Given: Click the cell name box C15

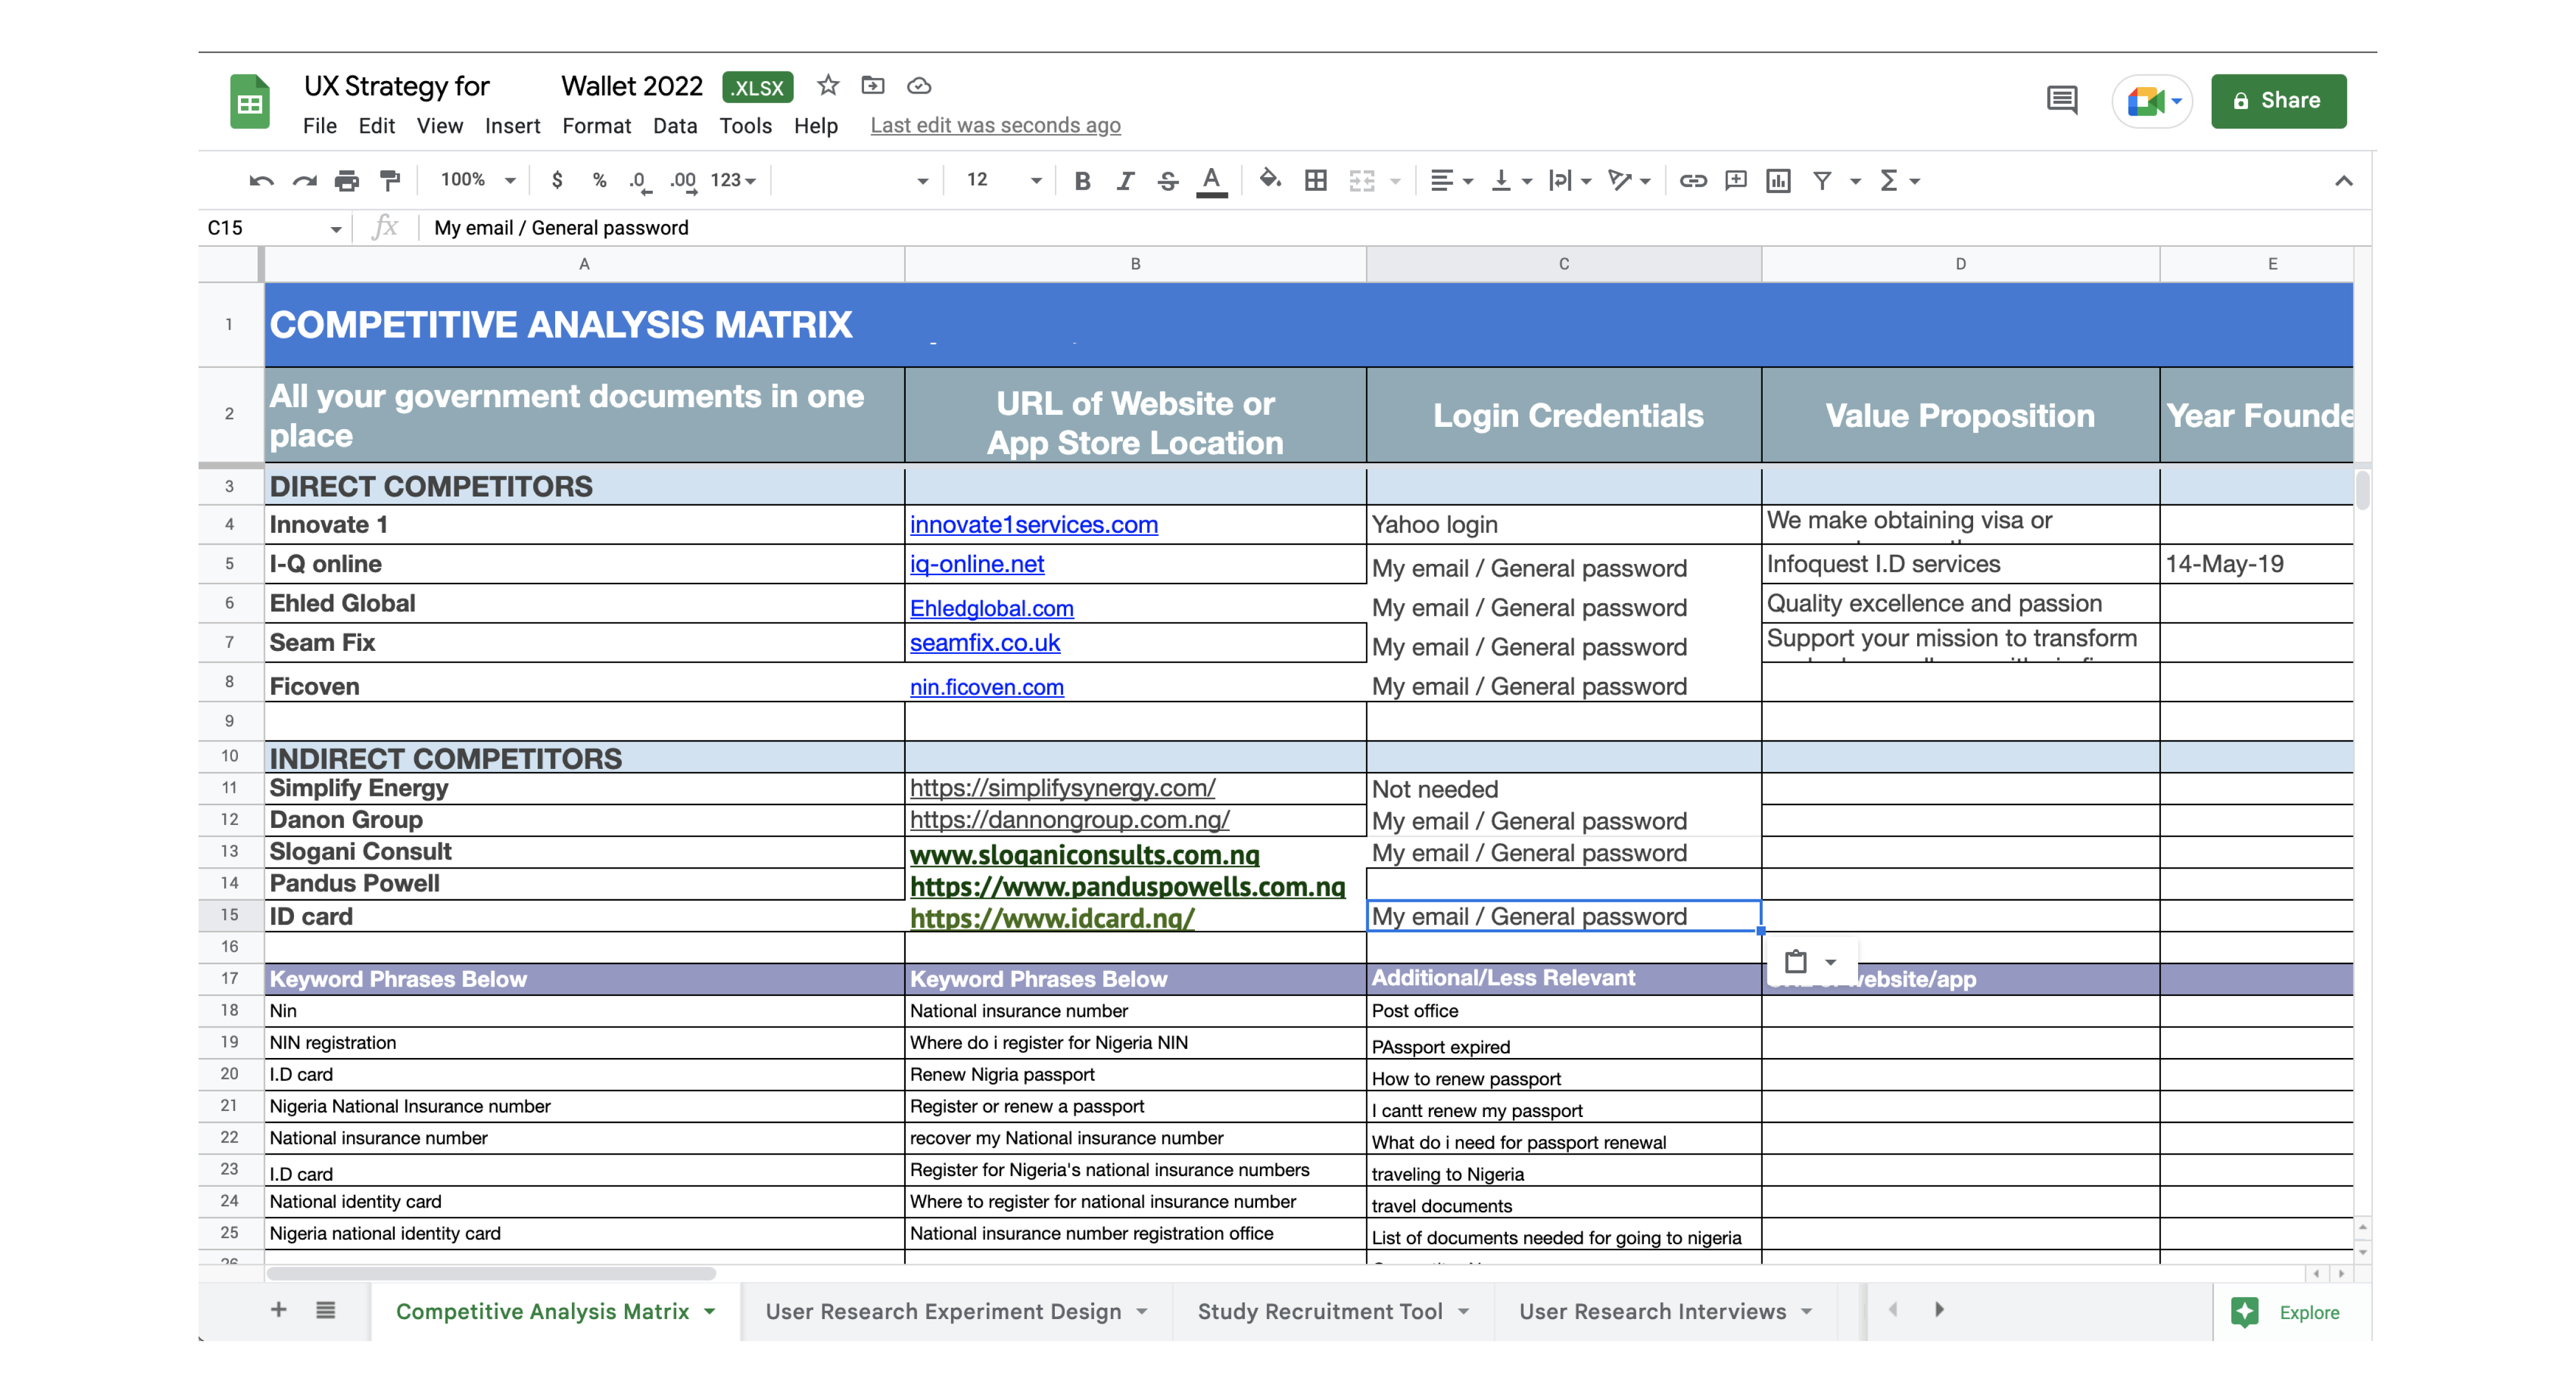Looking at the screenshot, I should tap(273, 228).
